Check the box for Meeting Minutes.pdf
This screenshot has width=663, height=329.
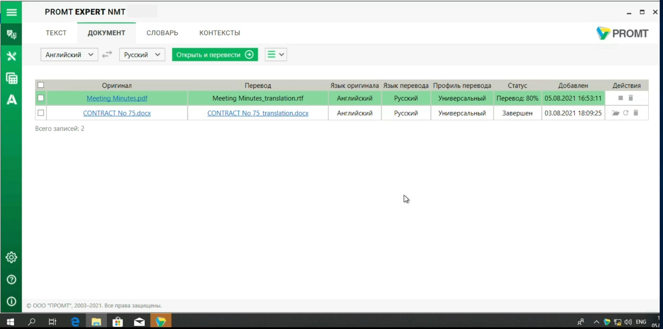pos(41,98)
